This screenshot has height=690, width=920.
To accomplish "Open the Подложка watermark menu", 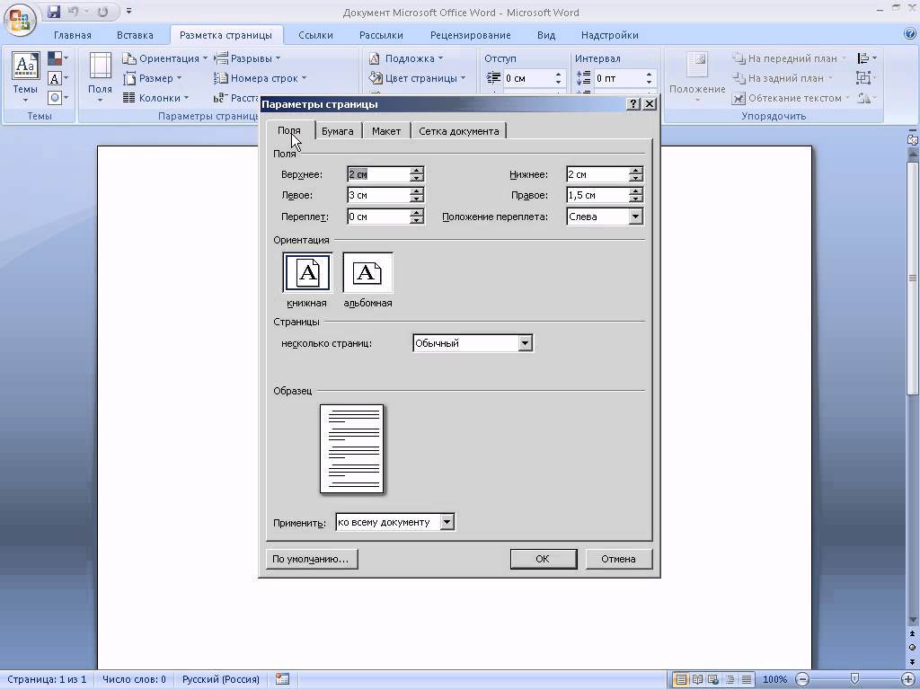I will click(x=405, y=58).
